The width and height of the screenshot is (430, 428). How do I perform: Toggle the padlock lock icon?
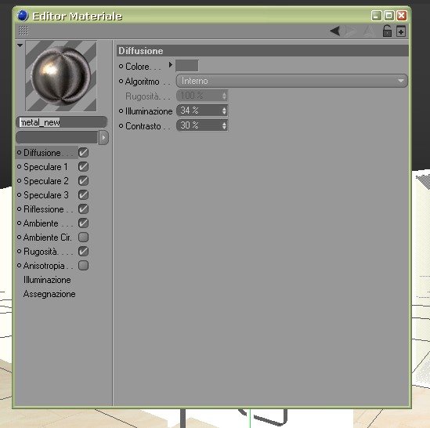tap(387, 31)
